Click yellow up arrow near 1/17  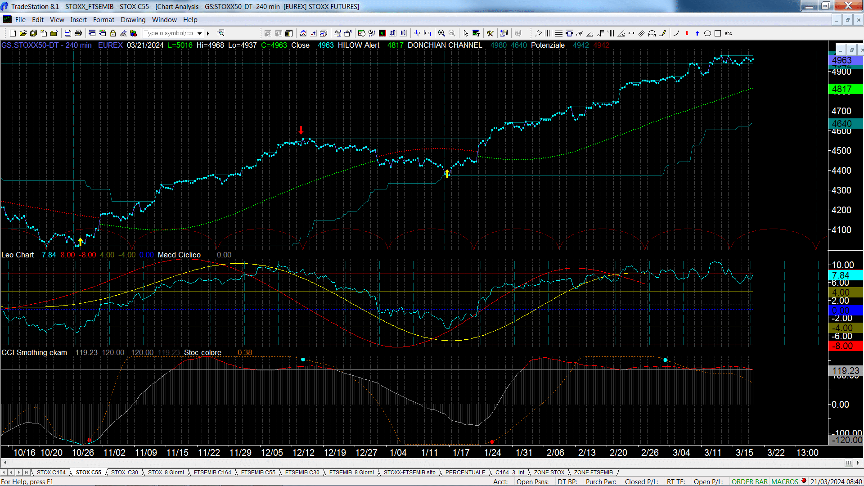[447, 174]
